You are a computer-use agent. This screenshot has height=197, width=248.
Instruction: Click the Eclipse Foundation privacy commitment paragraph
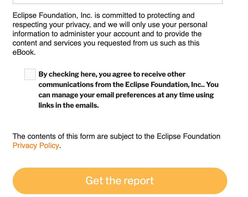[x=110, y=34]
